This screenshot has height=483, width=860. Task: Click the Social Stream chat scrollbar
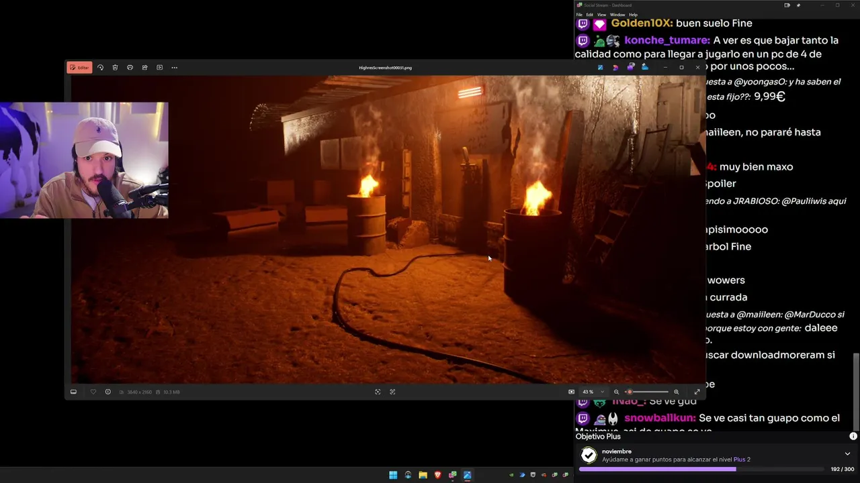pyautogui.click(x=856, y=392)
